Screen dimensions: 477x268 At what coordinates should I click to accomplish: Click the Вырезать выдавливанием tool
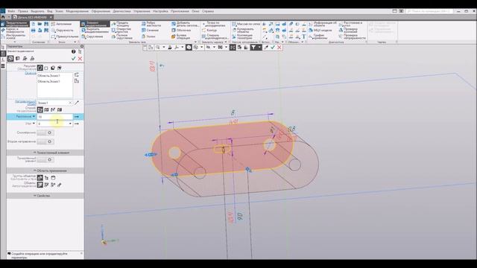[95, 31]
